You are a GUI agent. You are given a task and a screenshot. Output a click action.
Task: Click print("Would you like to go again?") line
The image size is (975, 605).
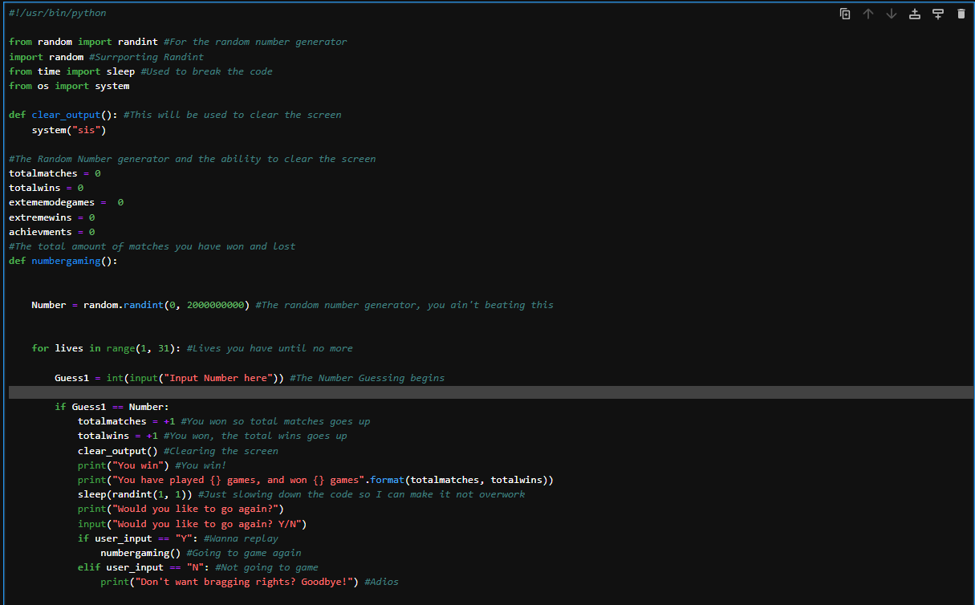click(x=181, y=509)
